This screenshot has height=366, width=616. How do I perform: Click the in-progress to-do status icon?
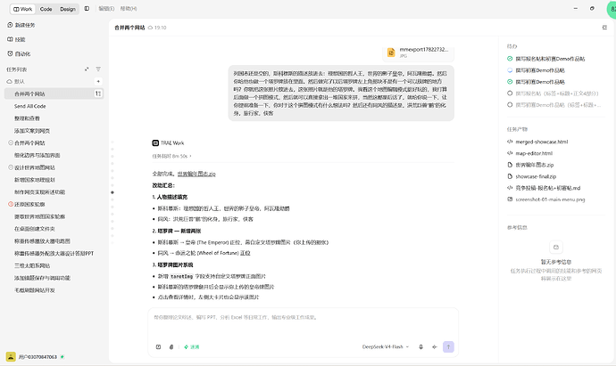510,70
